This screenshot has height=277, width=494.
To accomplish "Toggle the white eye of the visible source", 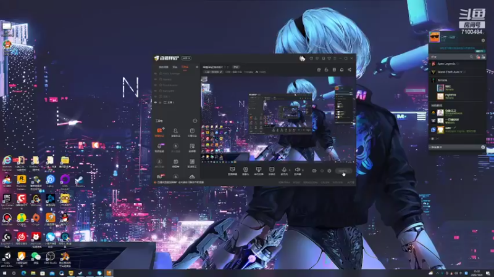I will click(156, 102).
